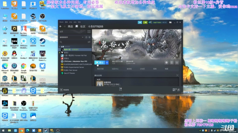This screenshot has width=238, height=133.
Task: Open the Downloads section at bottom center
Action: click(x=120, y=89)
